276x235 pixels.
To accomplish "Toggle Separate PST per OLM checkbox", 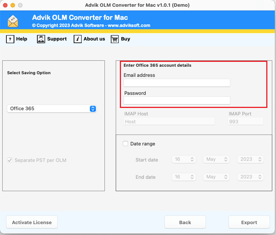I will point(10,160).
